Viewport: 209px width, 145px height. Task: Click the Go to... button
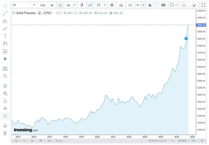[59, 141]
